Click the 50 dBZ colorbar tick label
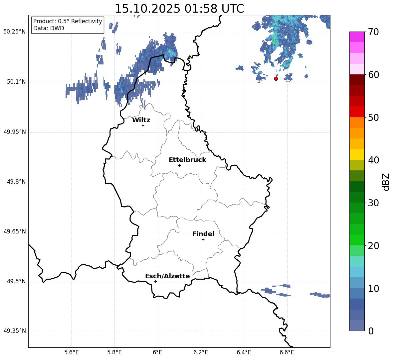The width and height of the screenshot is (394, 359). 373,117
